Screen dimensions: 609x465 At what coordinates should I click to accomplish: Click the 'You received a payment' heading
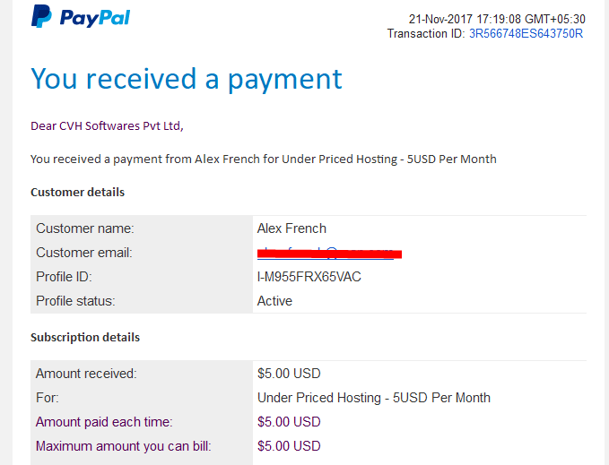pos(187,79)
